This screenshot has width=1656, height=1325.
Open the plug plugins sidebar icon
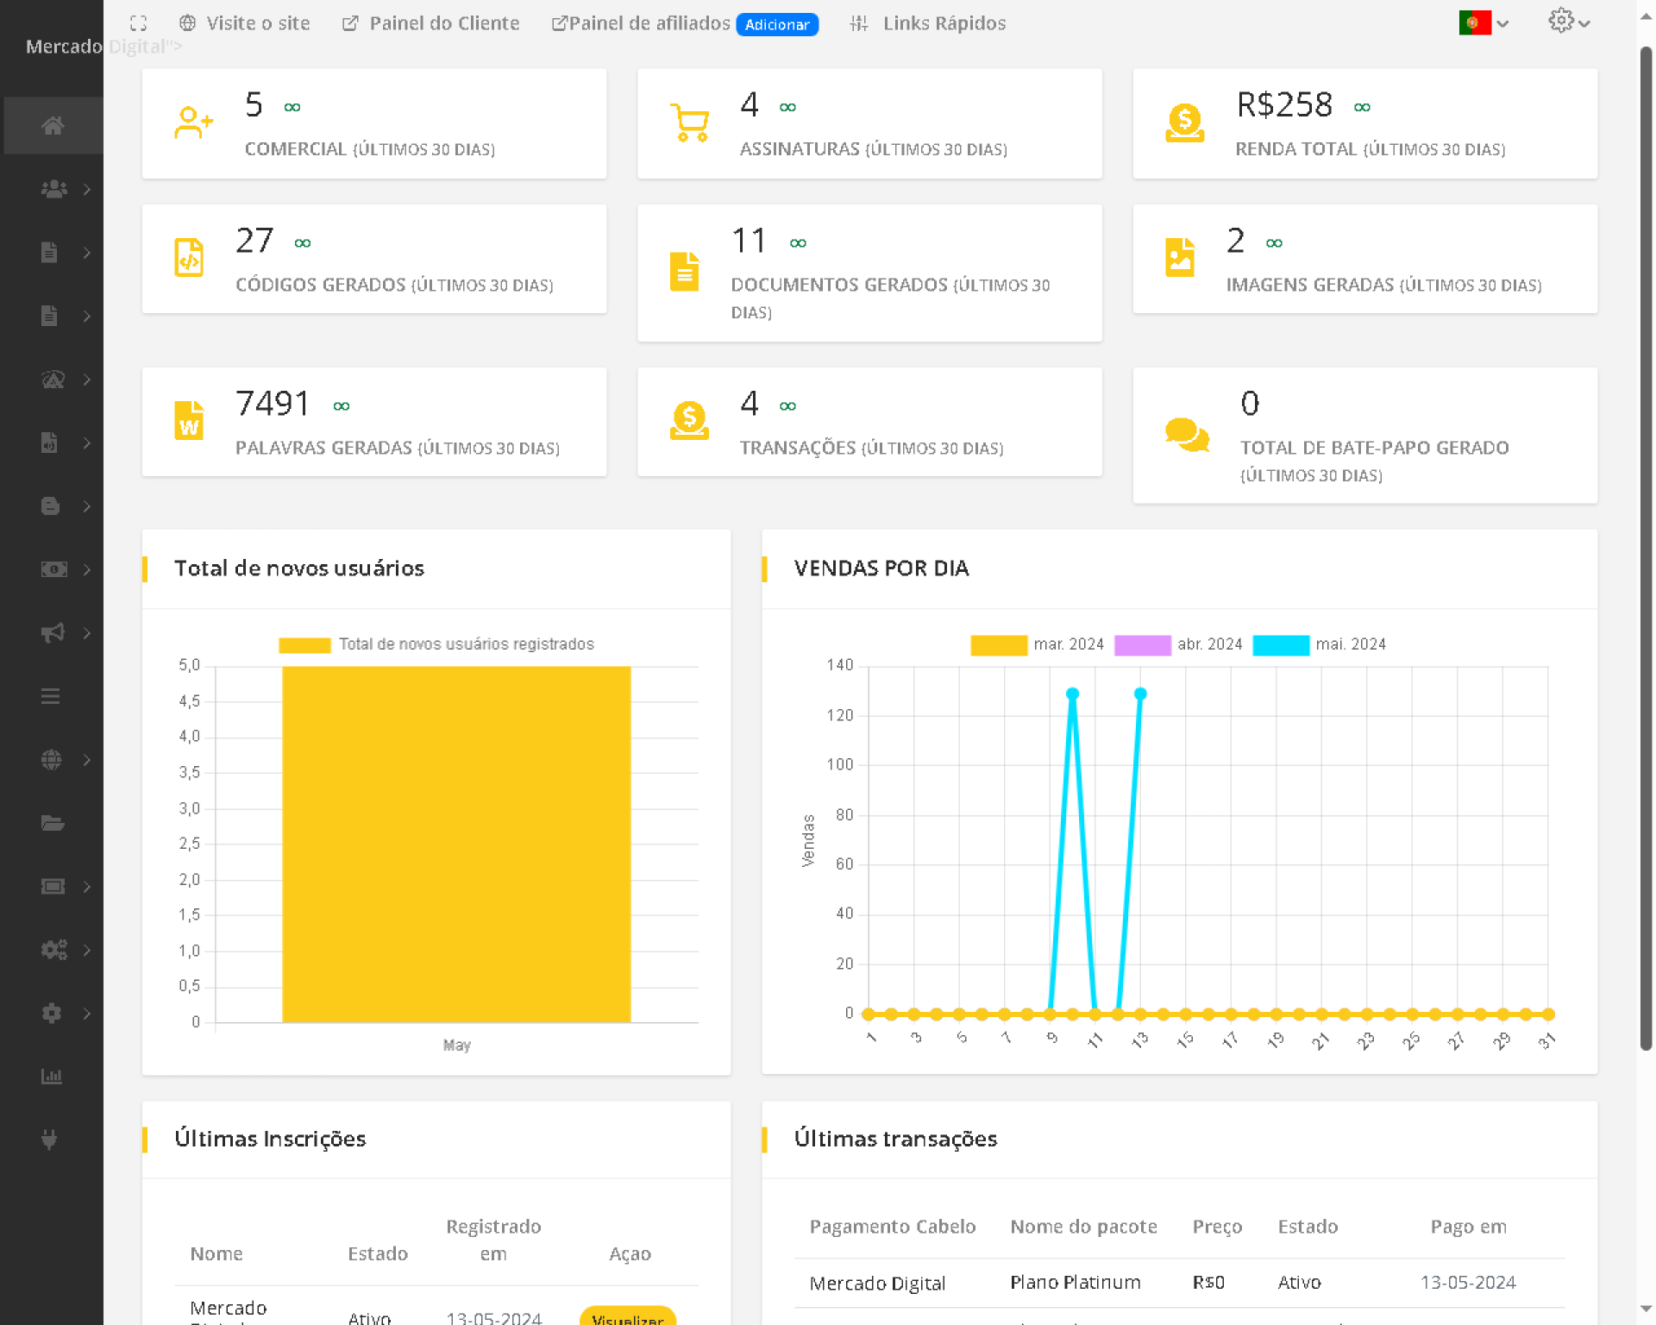50,1140
